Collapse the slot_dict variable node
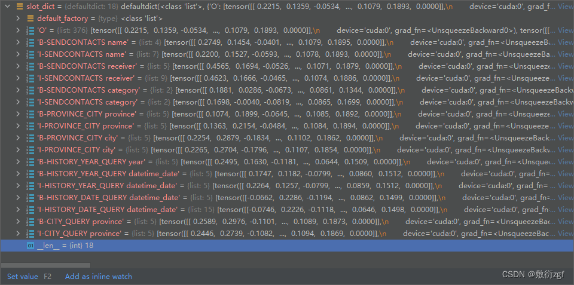 [x=8, y=7]
